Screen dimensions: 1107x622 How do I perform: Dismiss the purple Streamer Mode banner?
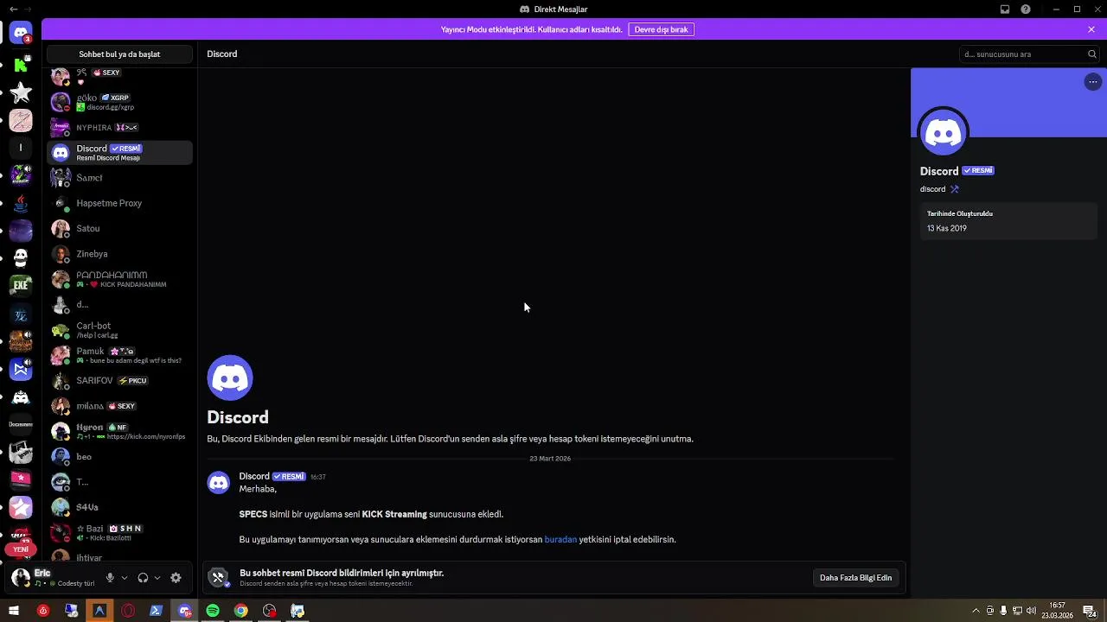click(1091, 29)
